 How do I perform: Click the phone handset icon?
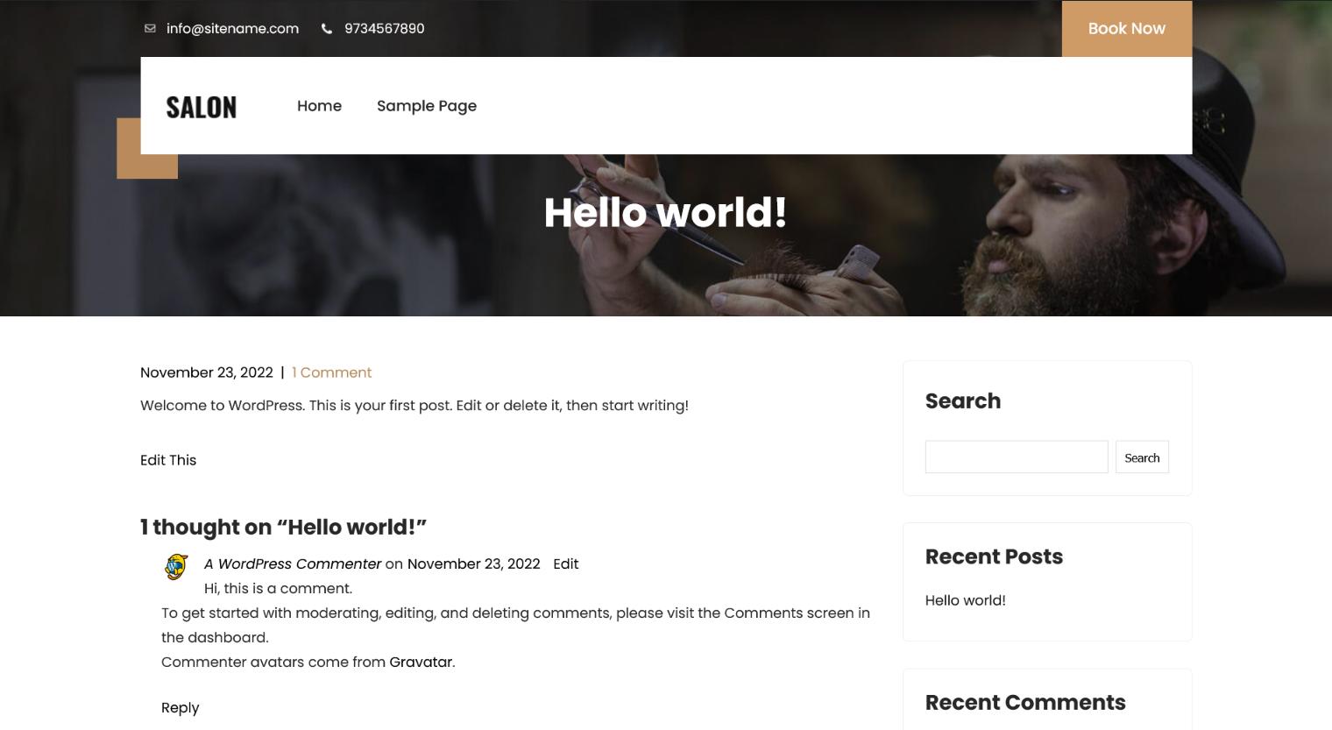[327, 29]
